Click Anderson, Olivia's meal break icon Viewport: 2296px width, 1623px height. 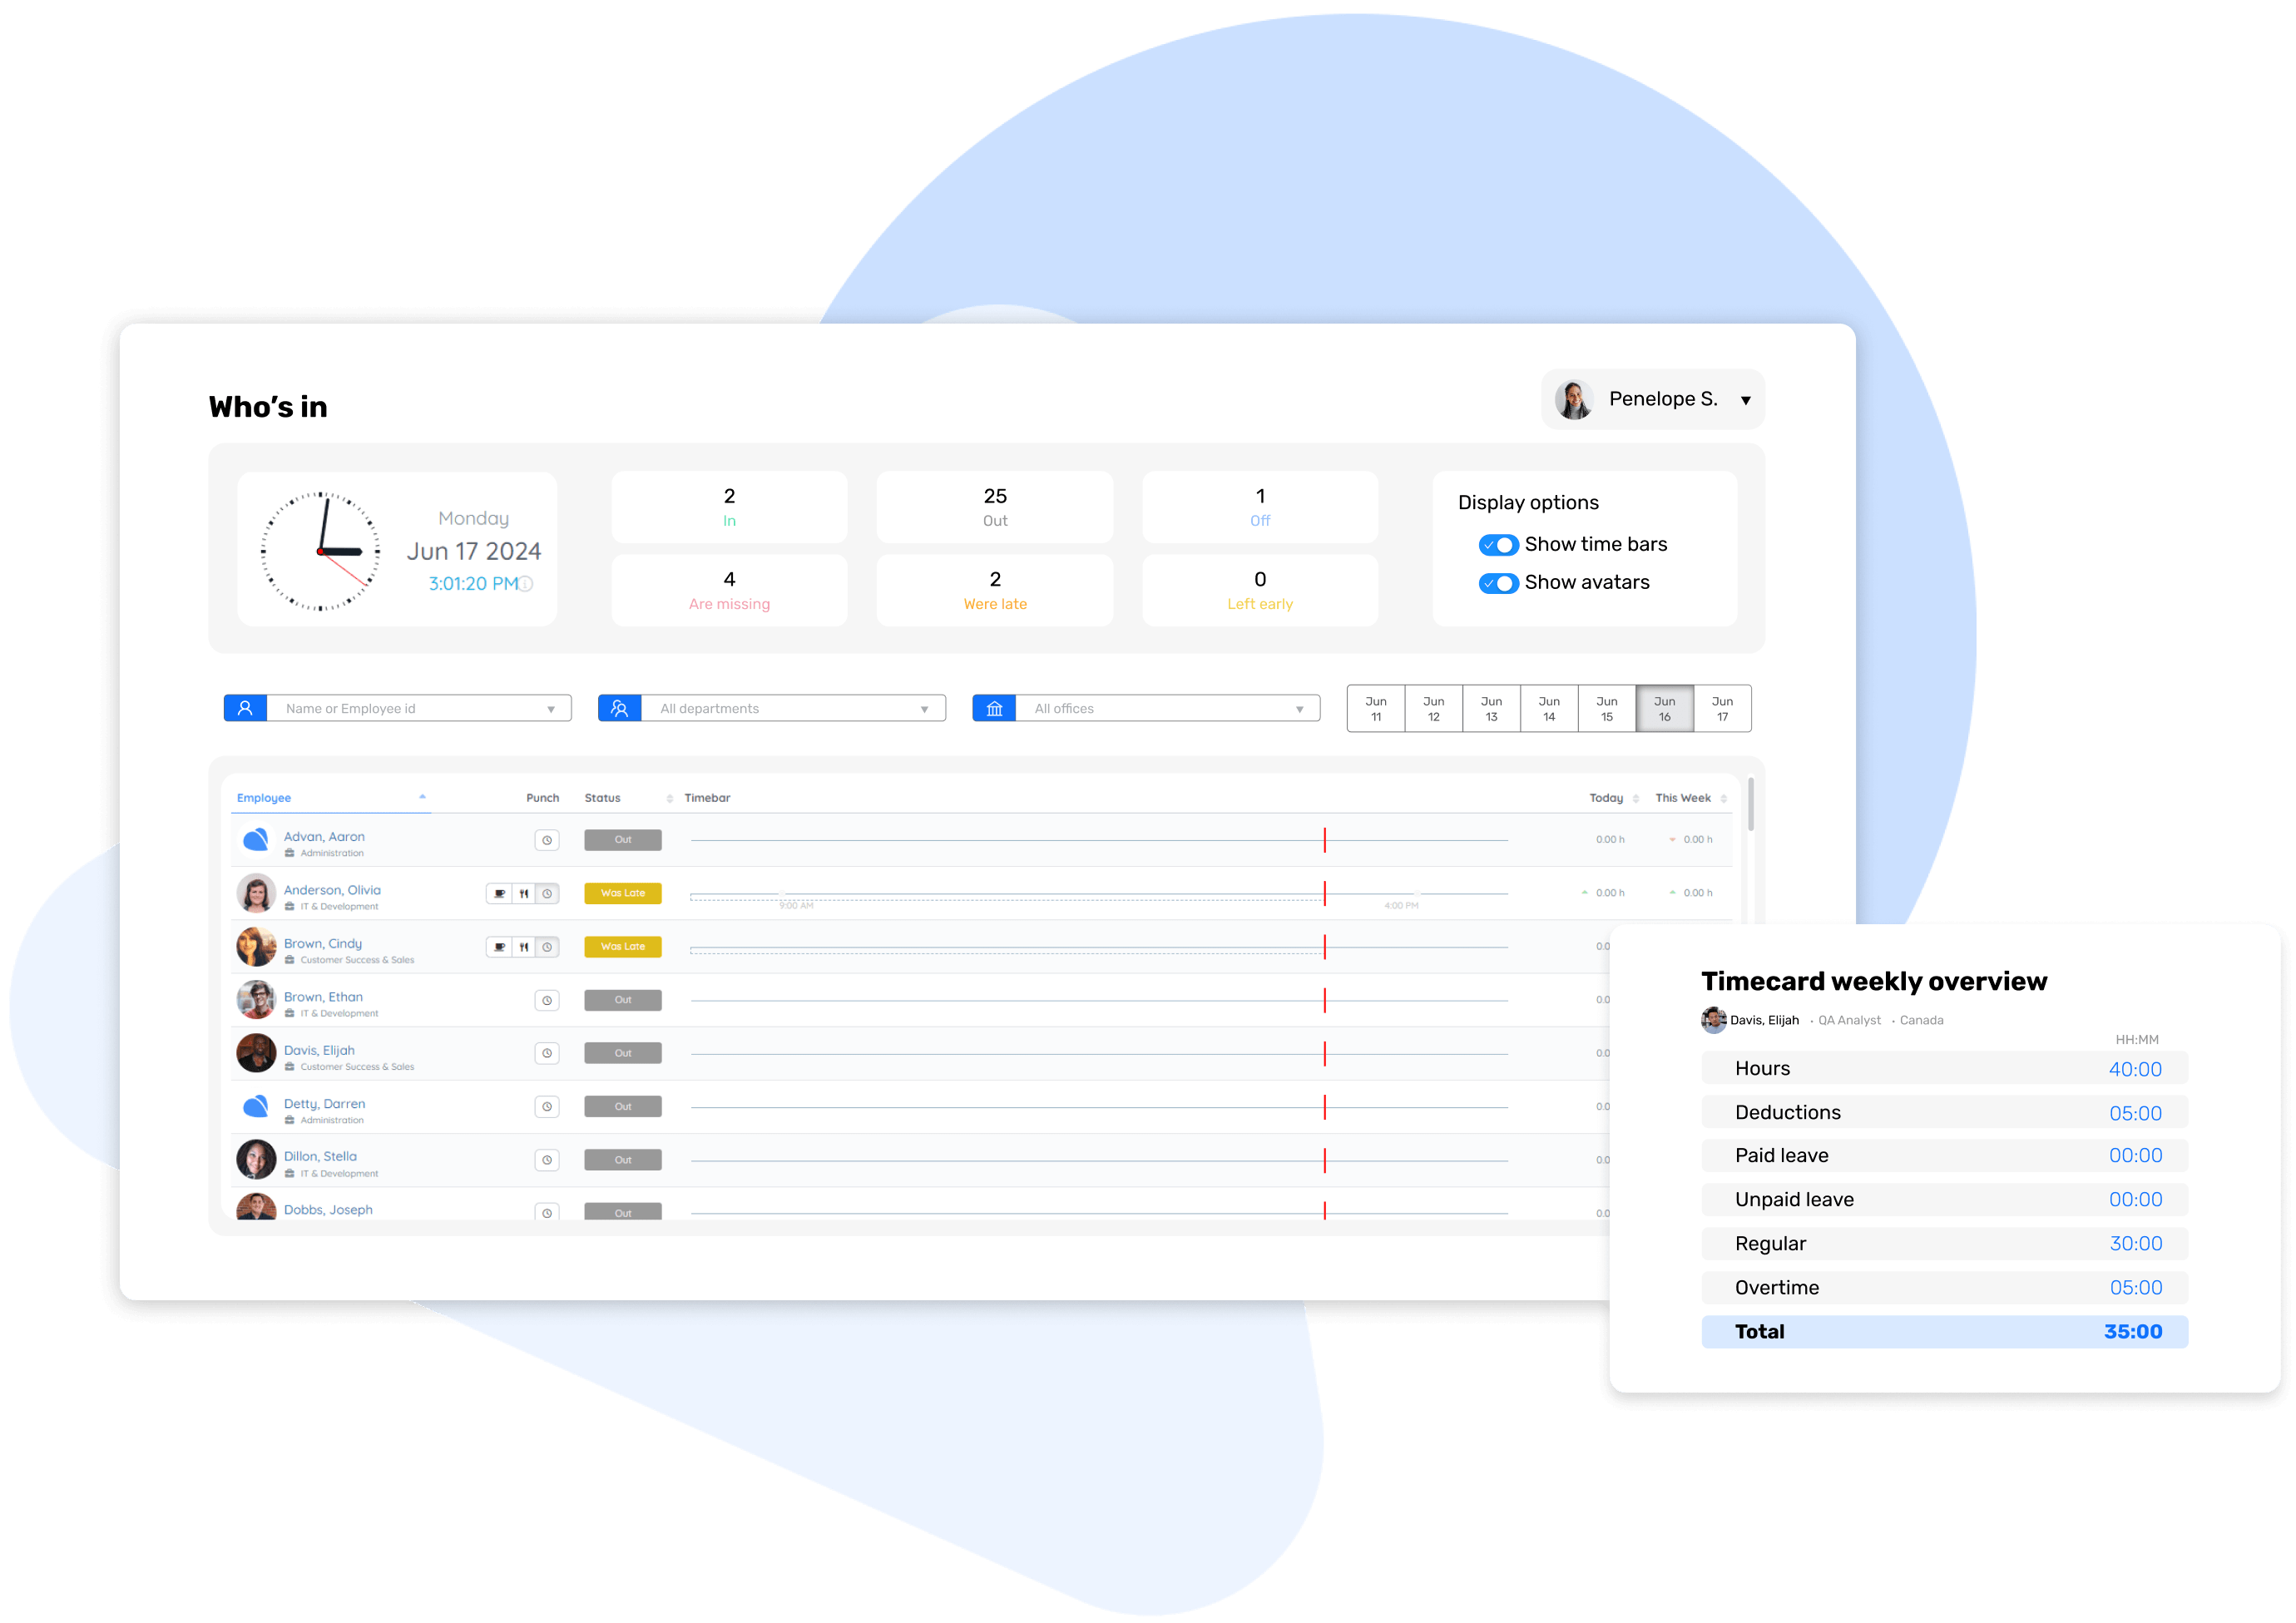[523, 893]
